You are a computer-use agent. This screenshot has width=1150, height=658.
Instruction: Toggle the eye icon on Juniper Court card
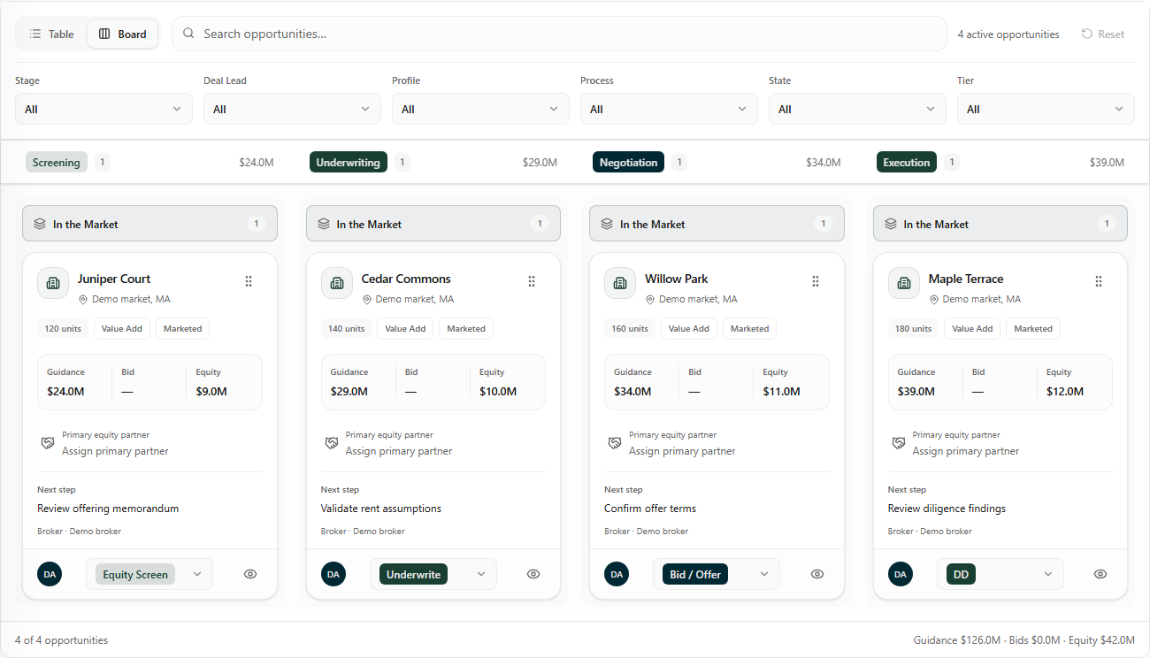(250, 574)
